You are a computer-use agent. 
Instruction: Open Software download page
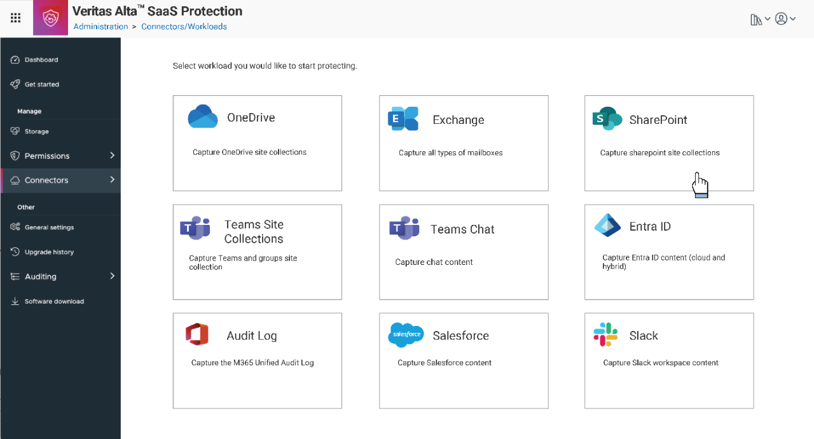(x=54, y=302)
